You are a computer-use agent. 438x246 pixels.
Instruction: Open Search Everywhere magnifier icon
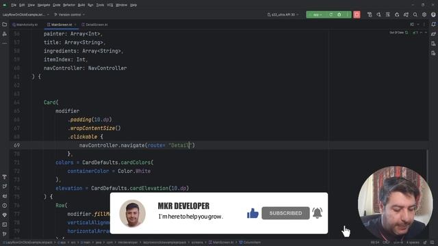coord(415,14)
